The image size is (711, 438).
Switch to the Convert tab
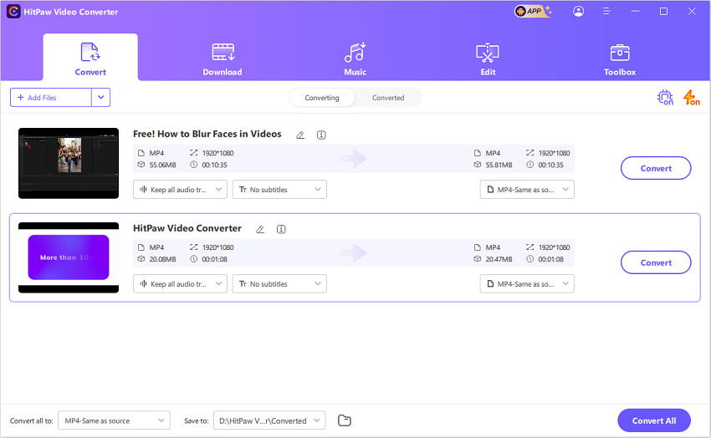90,59
